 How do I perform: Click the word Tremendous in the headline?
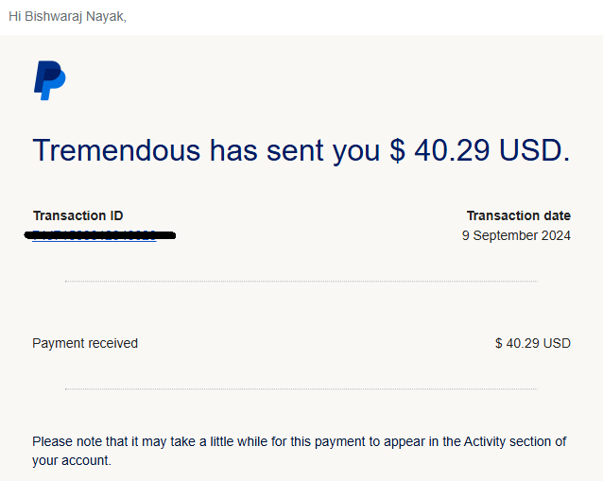tap(116, 150)
